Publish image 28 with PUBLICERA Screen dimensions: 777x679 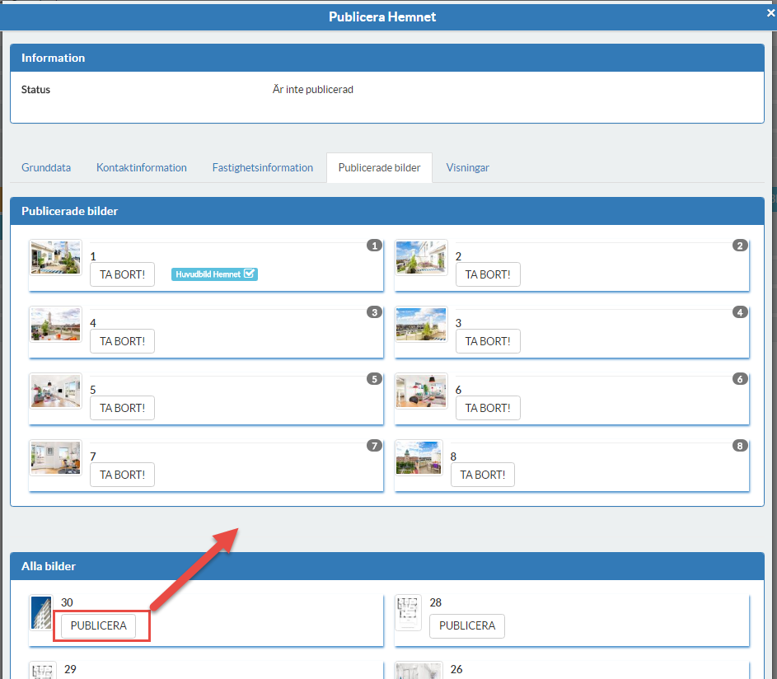click(x=467, y=625)
